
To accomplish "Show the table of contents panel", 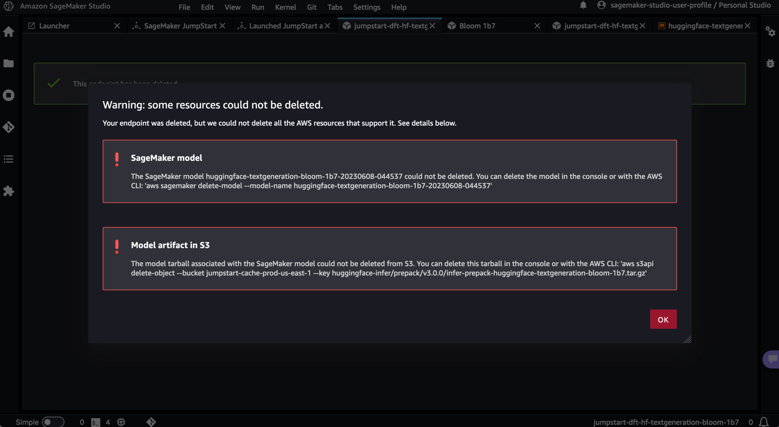I will [9, 159].
